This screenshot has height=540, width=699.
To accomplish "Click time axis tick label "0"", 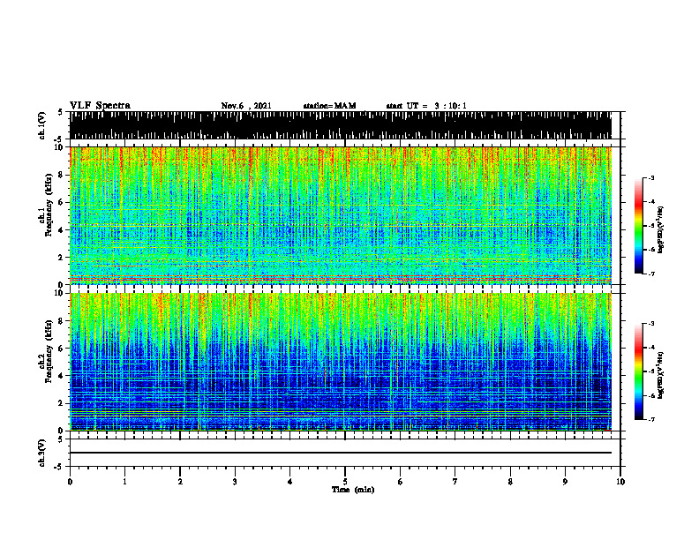I will click(70, 482).
